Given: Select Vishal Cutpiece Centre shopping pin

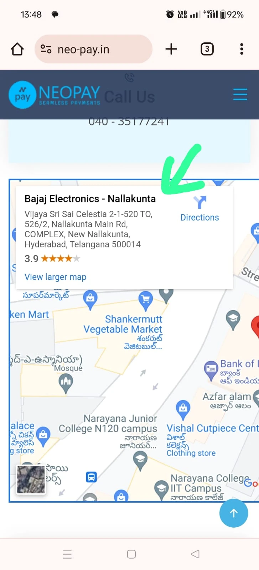Looking at the screenshot, I should click(x=183, y=409).
